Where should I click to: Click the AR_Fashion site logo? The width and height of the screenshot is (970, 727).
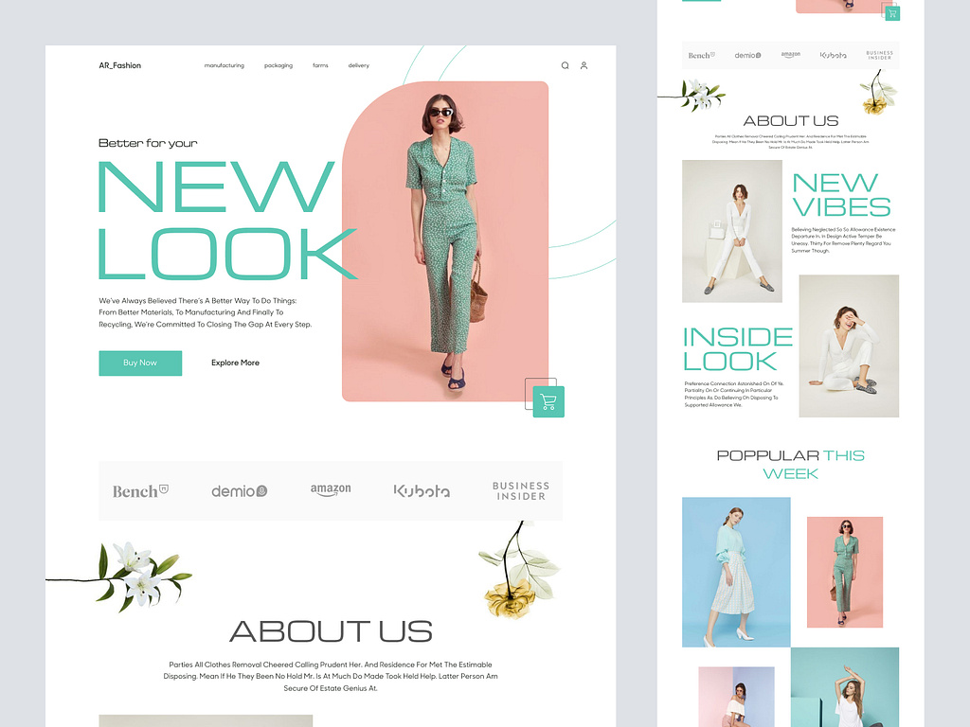(120, 65)
